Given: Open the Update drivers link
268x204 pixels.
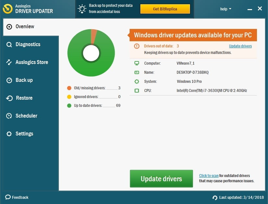Looking at the screenshot, I should point(240,46).
